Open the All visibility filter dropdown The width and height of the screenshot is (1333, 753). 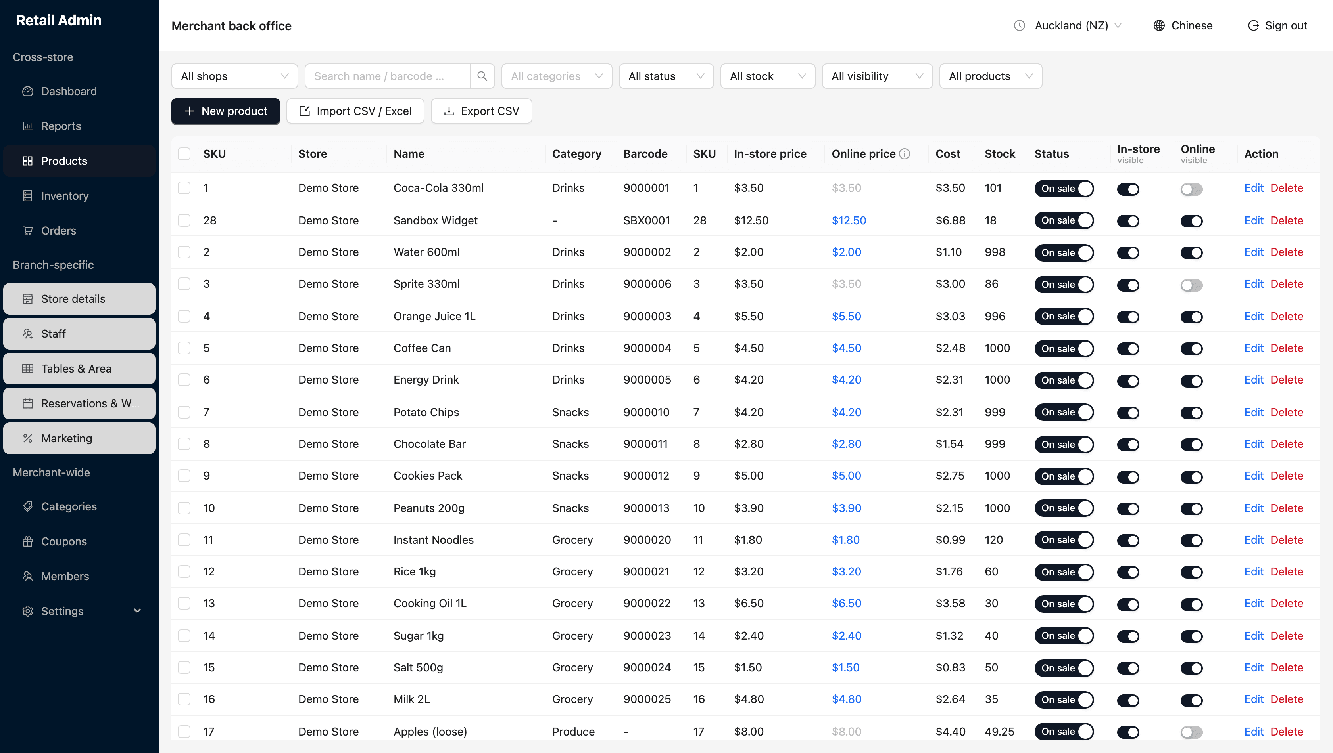coord(877,76)
